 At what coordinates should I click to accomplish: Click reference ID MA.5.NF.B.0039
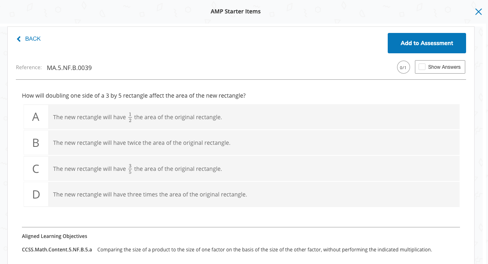(69, 68)
